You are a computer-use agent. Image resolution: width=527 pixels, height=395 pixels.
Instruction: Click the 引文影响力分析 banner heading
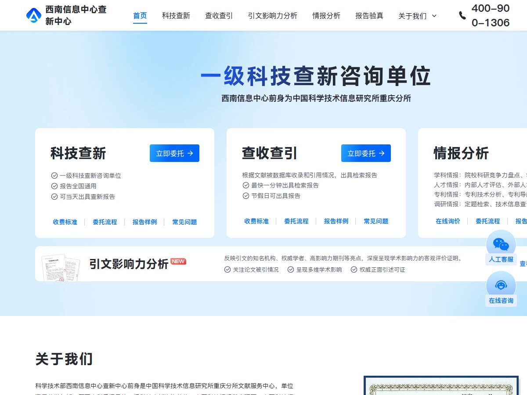click(x=129, y=264)
